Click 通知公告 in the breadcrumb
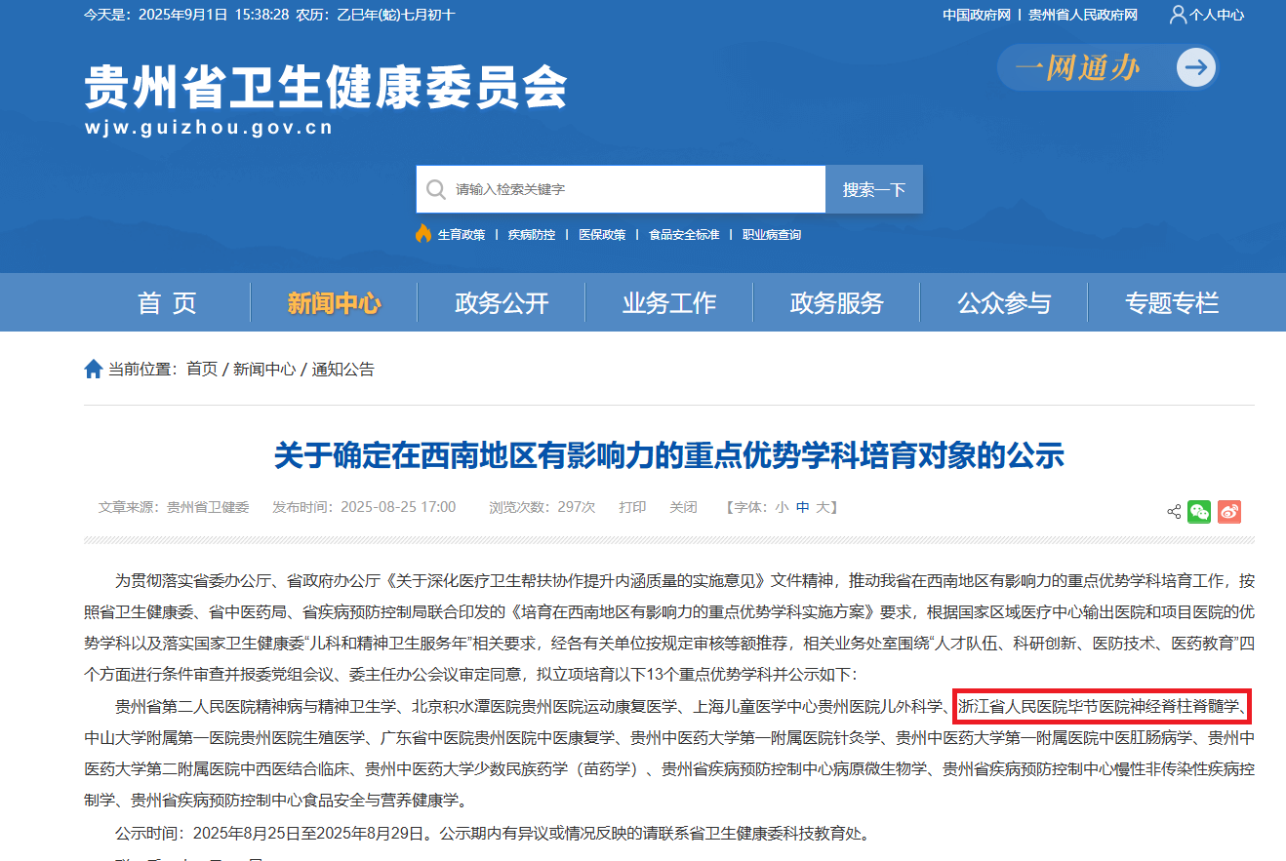This screenshot has width=1286, height=861. pyautogui.click(x=342, y=369)
